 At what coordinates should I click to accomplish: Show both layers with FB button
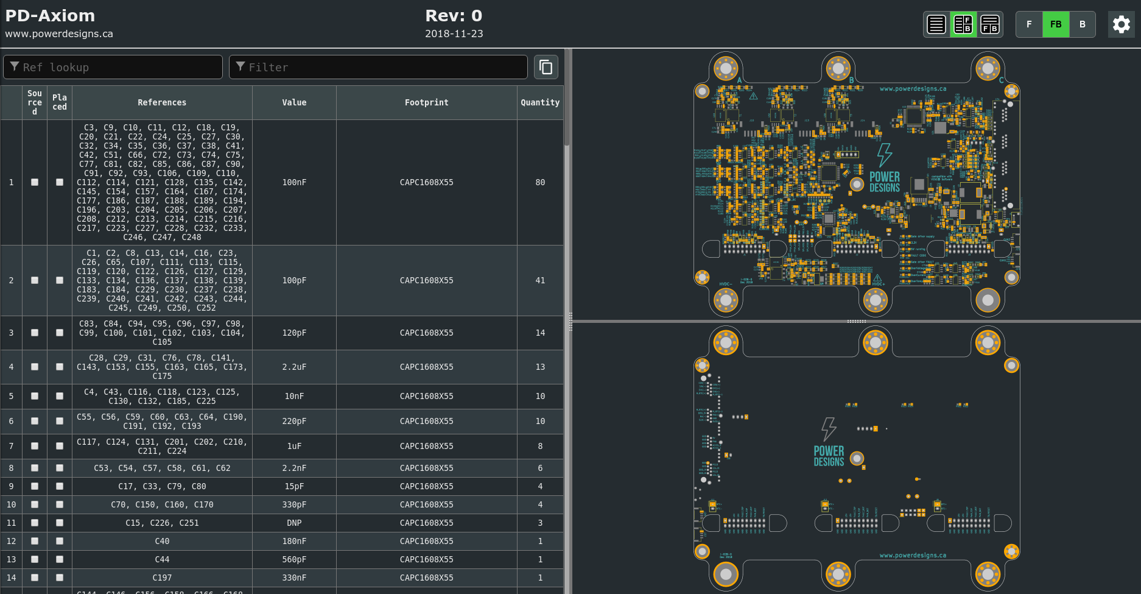click(x=1056, y=24)
